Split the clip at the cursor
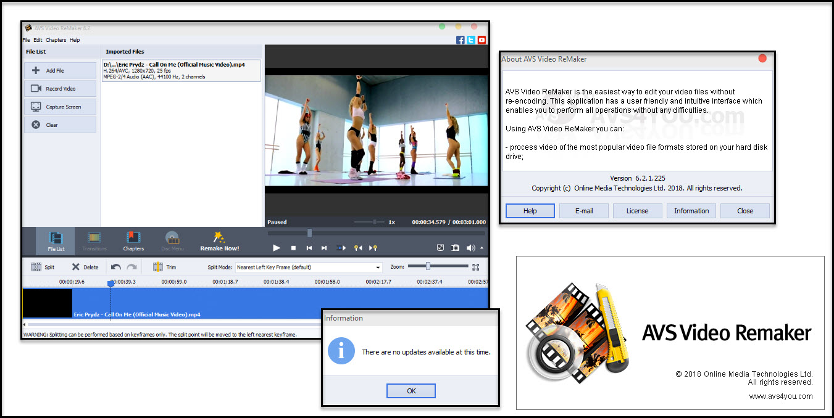The image size is (834, 418). tap(43, 267)
